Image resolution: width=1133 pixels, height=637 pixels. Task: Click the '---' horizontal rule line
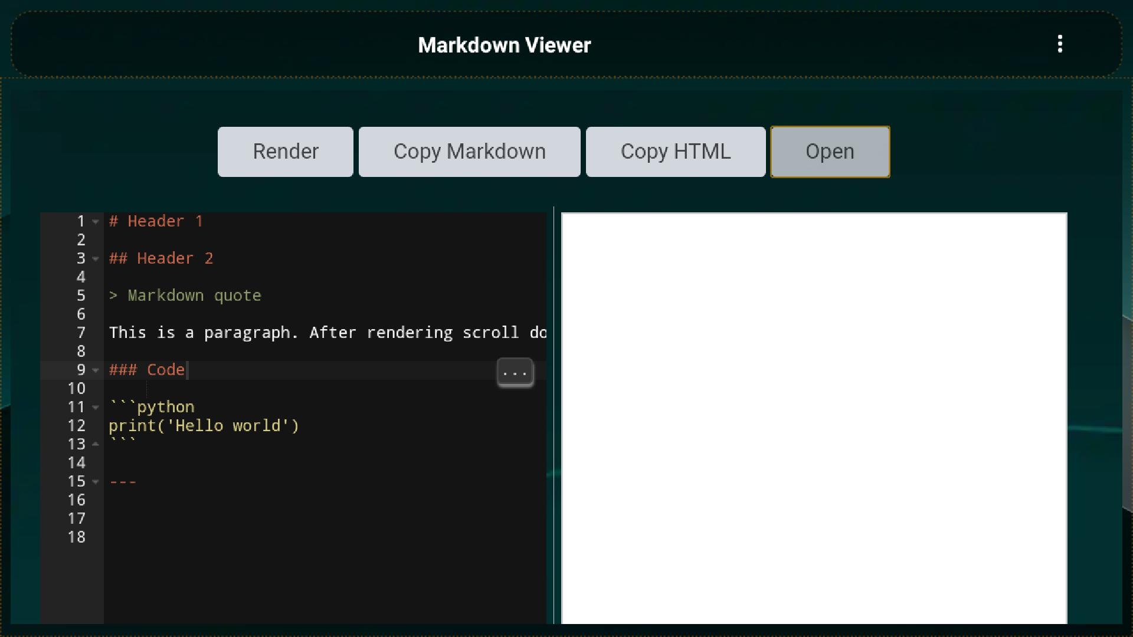point(123,481)
